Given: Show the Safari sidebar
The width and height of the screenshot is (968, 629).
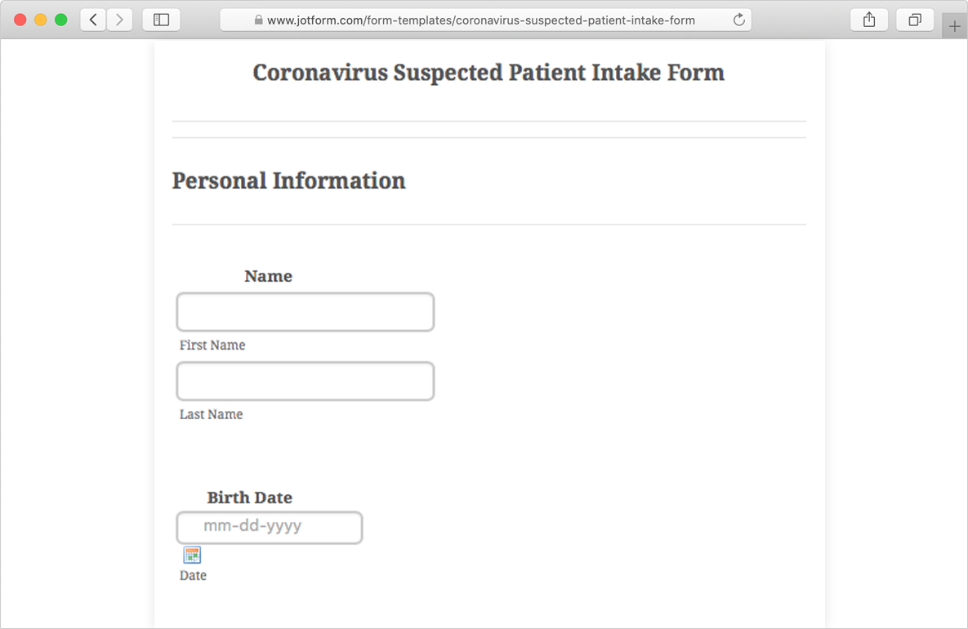Looking at the screenshot, I should tap(161, 20).
